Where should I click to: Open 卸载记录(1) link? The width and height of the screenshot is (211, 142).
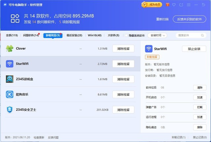[179, 137]
